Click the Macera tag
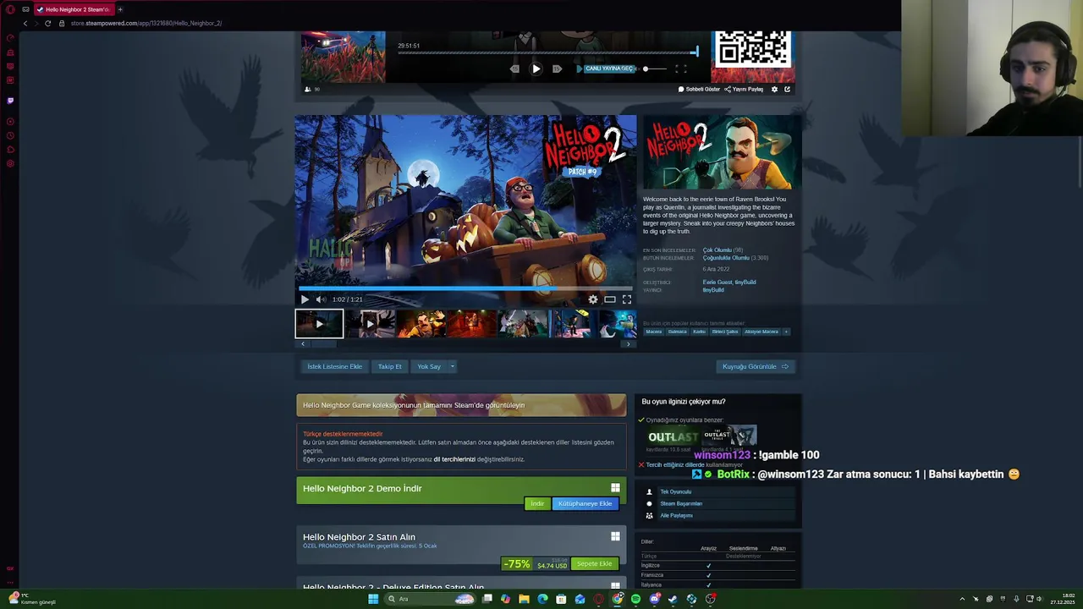 click(654, 332)
